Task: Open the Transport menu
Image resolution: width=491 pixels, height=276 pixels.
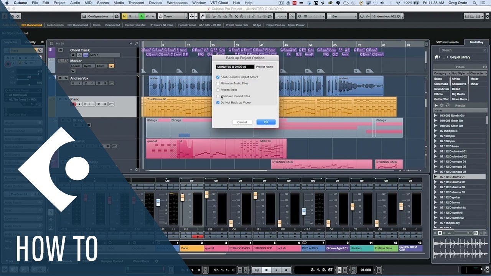Action: coord(136,3)
